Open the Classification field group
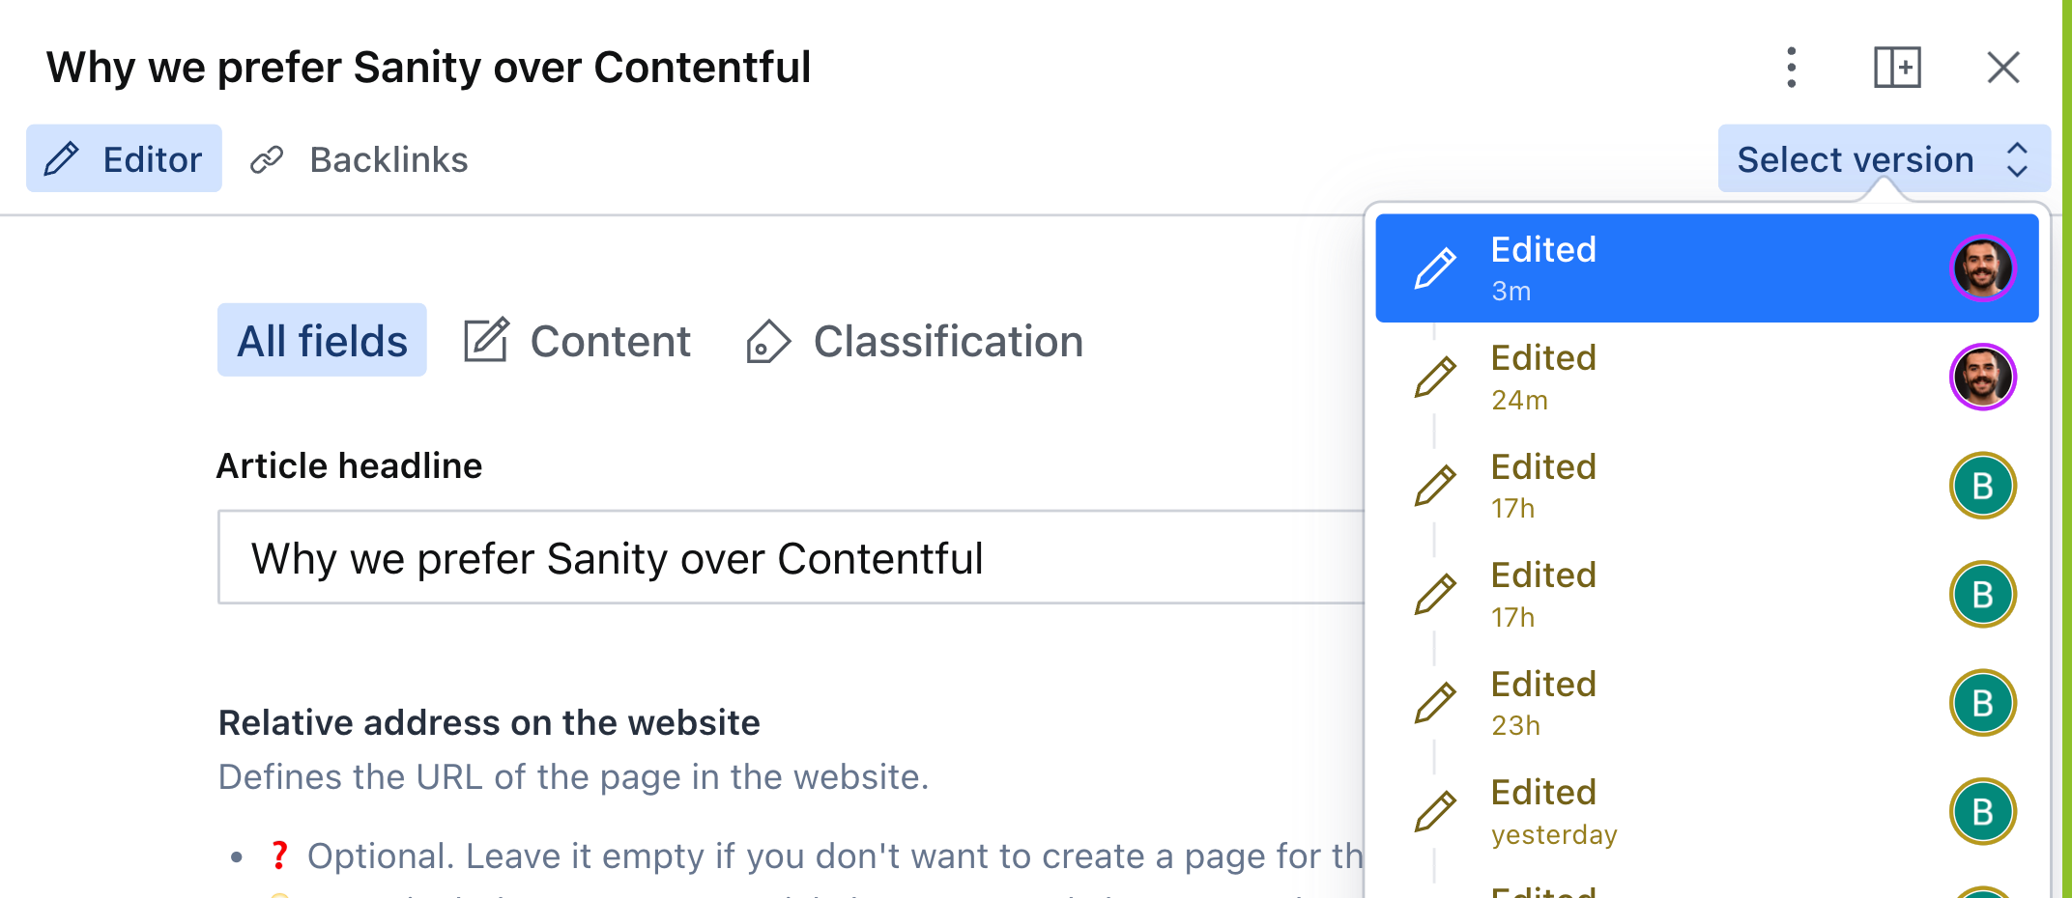This screenshot has width=2072, height=898. (947, 341)
